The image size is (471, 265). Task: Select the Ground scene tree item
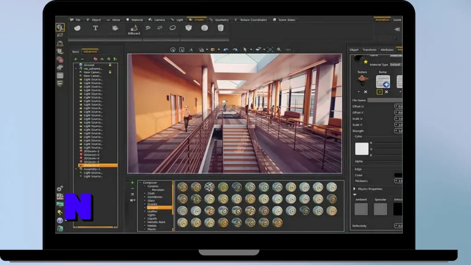[89, 65]
